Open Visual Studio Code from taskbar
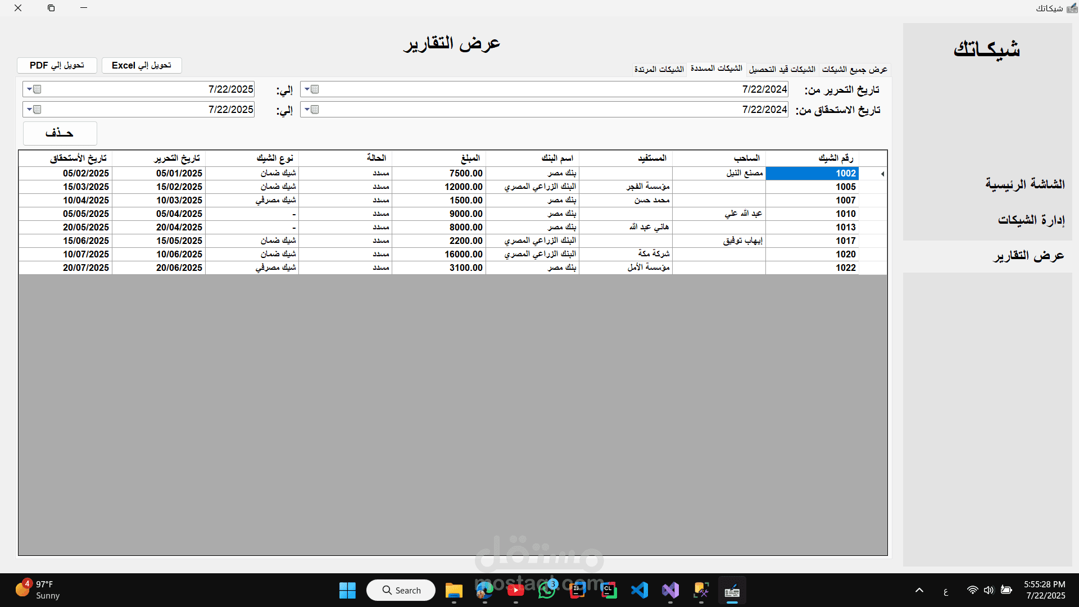The image size is (1079, 607). point(640,590)
